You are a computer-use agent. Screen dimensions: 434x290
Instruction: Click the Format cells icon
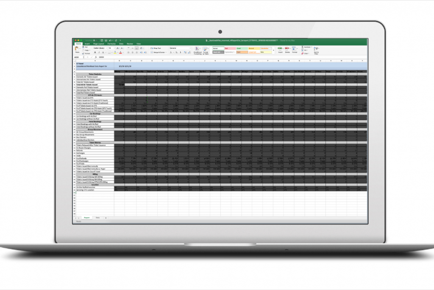point(294,48)
